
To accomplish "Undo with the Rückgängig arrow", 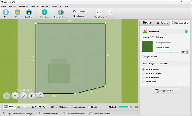I will coord(99,12).
